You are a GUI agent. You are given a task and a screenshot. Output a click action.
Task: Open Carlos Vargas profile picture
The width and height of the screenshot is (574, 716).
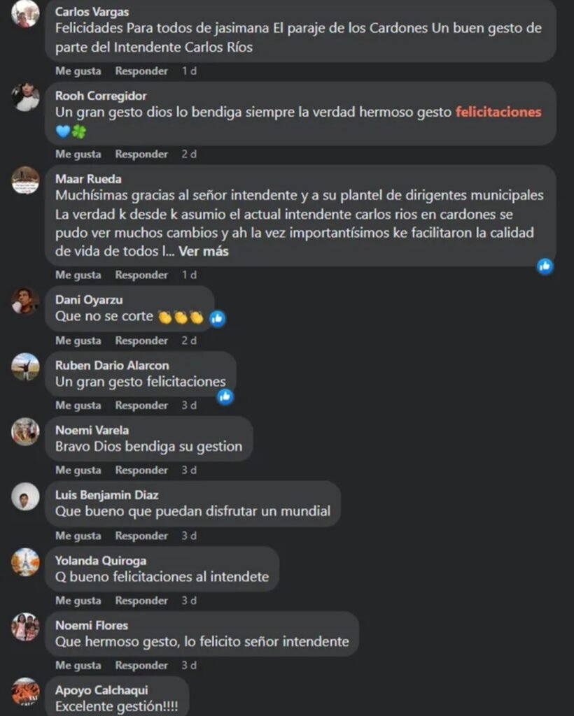pos(25,14)
